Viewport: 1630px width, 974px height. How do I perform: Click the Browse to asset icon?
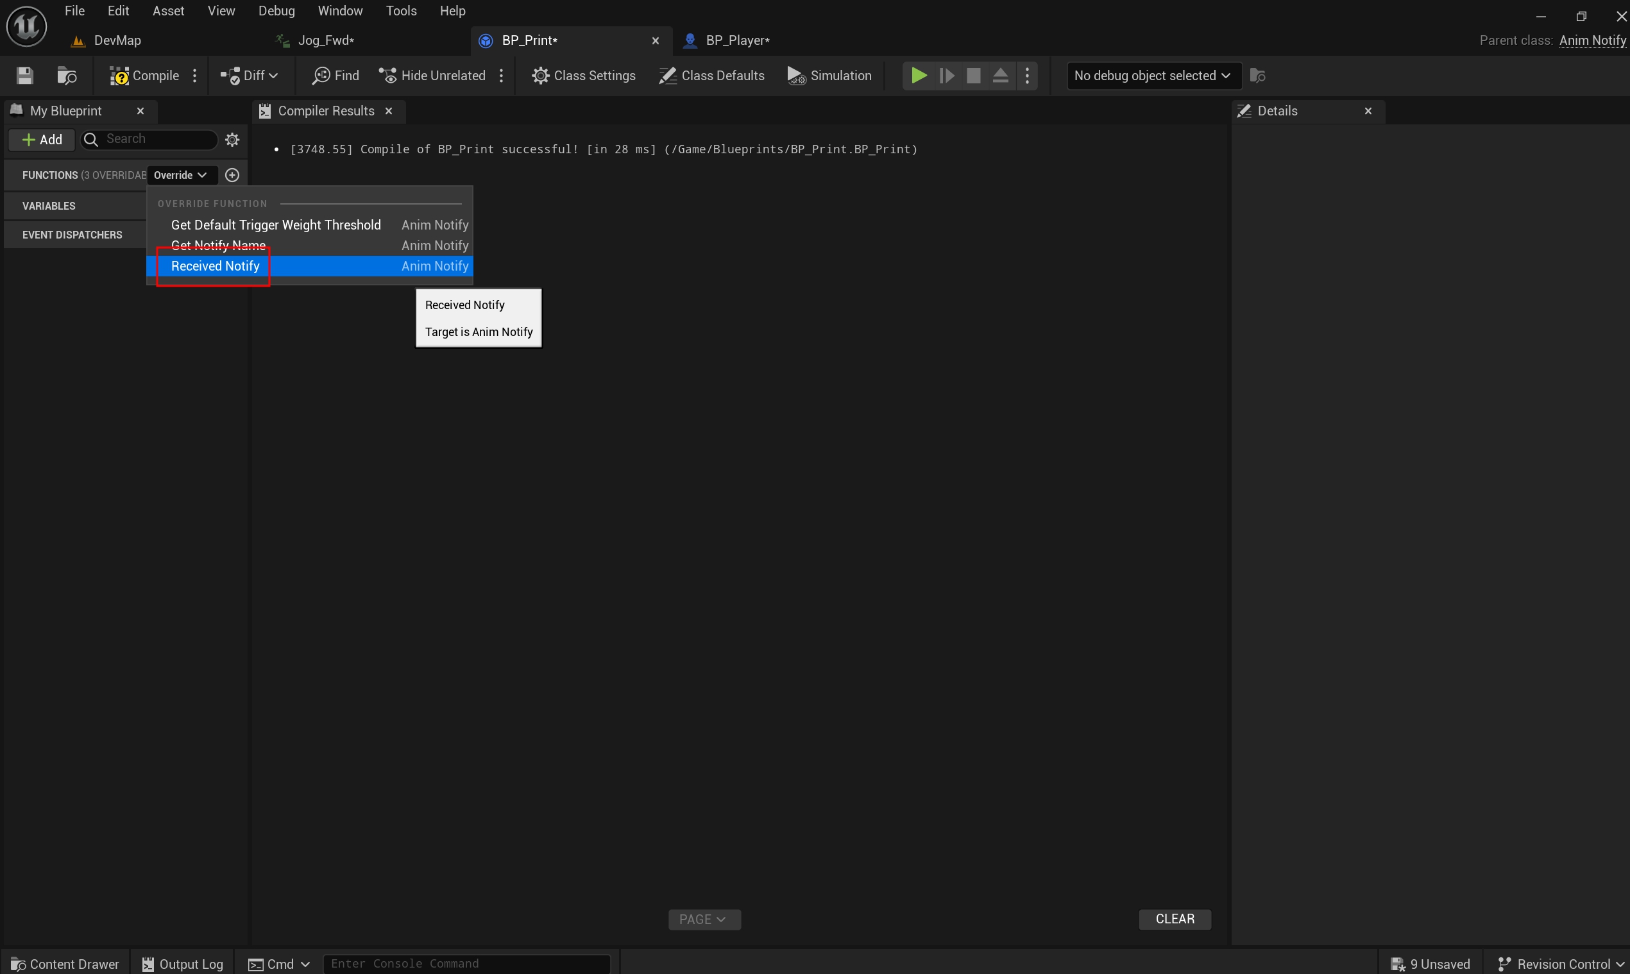(x=66, y=76)
